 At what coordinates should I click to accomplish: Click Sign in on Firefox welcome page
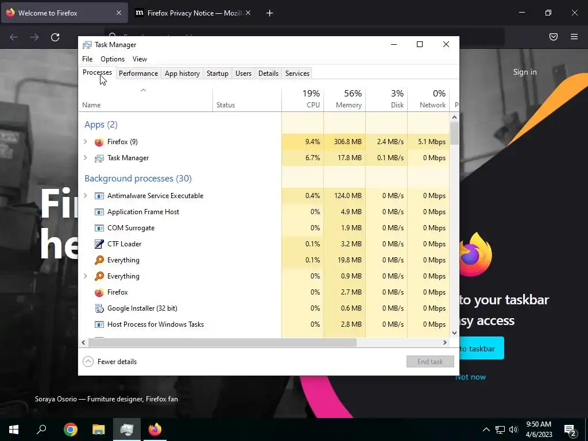525,72
